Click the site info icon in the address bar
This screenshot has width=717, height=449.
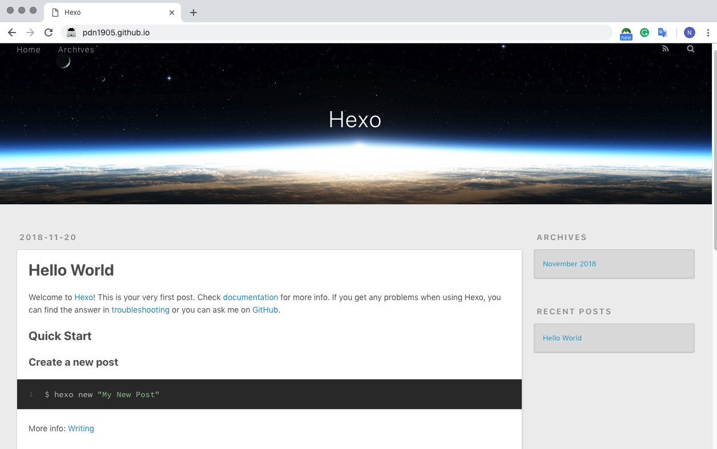click(71, 33)
